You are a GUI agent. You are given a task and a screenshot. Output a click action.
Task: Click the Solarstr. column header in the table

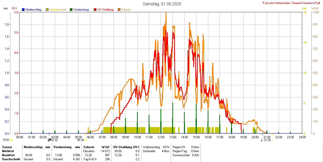(x=89, y=147)
